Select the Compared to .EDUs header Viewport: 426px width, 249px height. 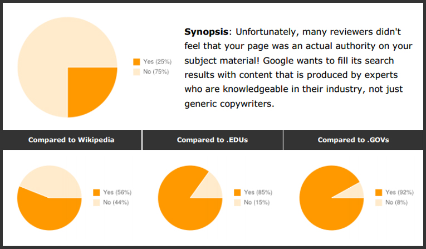tap(212, 140)
